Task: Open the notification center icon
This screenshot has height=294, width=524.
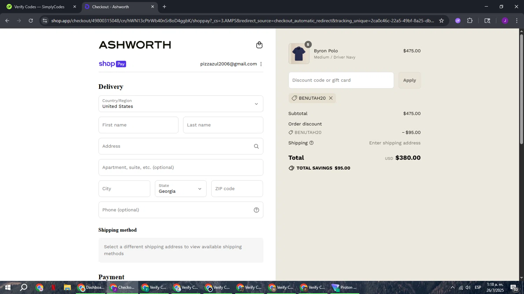Action: point(514,288)
